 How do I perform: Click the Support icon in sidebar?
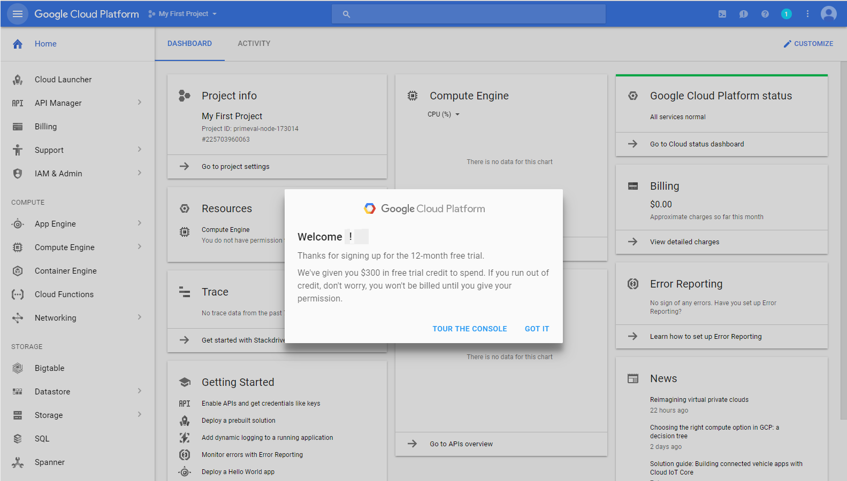tap(18, 150)
